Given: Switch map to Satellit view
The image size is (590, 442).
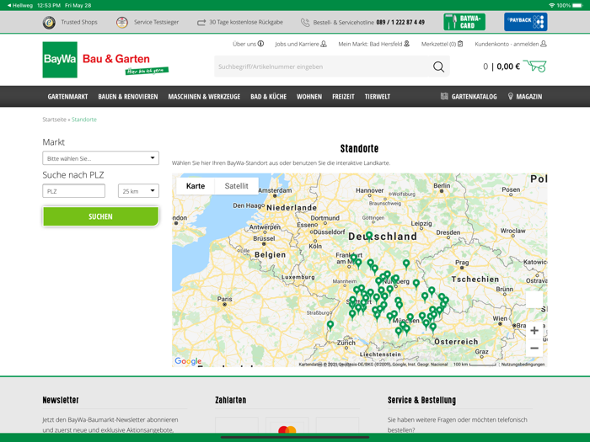Looking at the screenshot, I should coord(236,186).
